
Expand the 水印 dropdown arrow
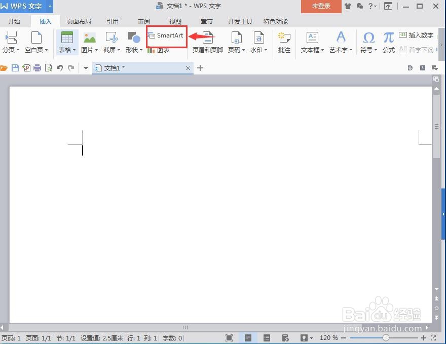pyautogui.click(x=266, y=50)
